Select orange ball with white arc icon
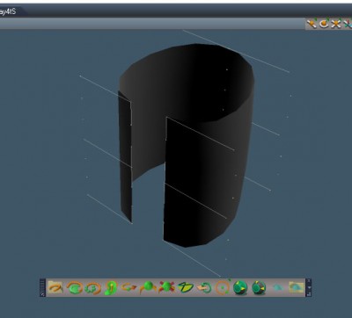The width and height of the screenshot is (352, 318). [324, 24]
